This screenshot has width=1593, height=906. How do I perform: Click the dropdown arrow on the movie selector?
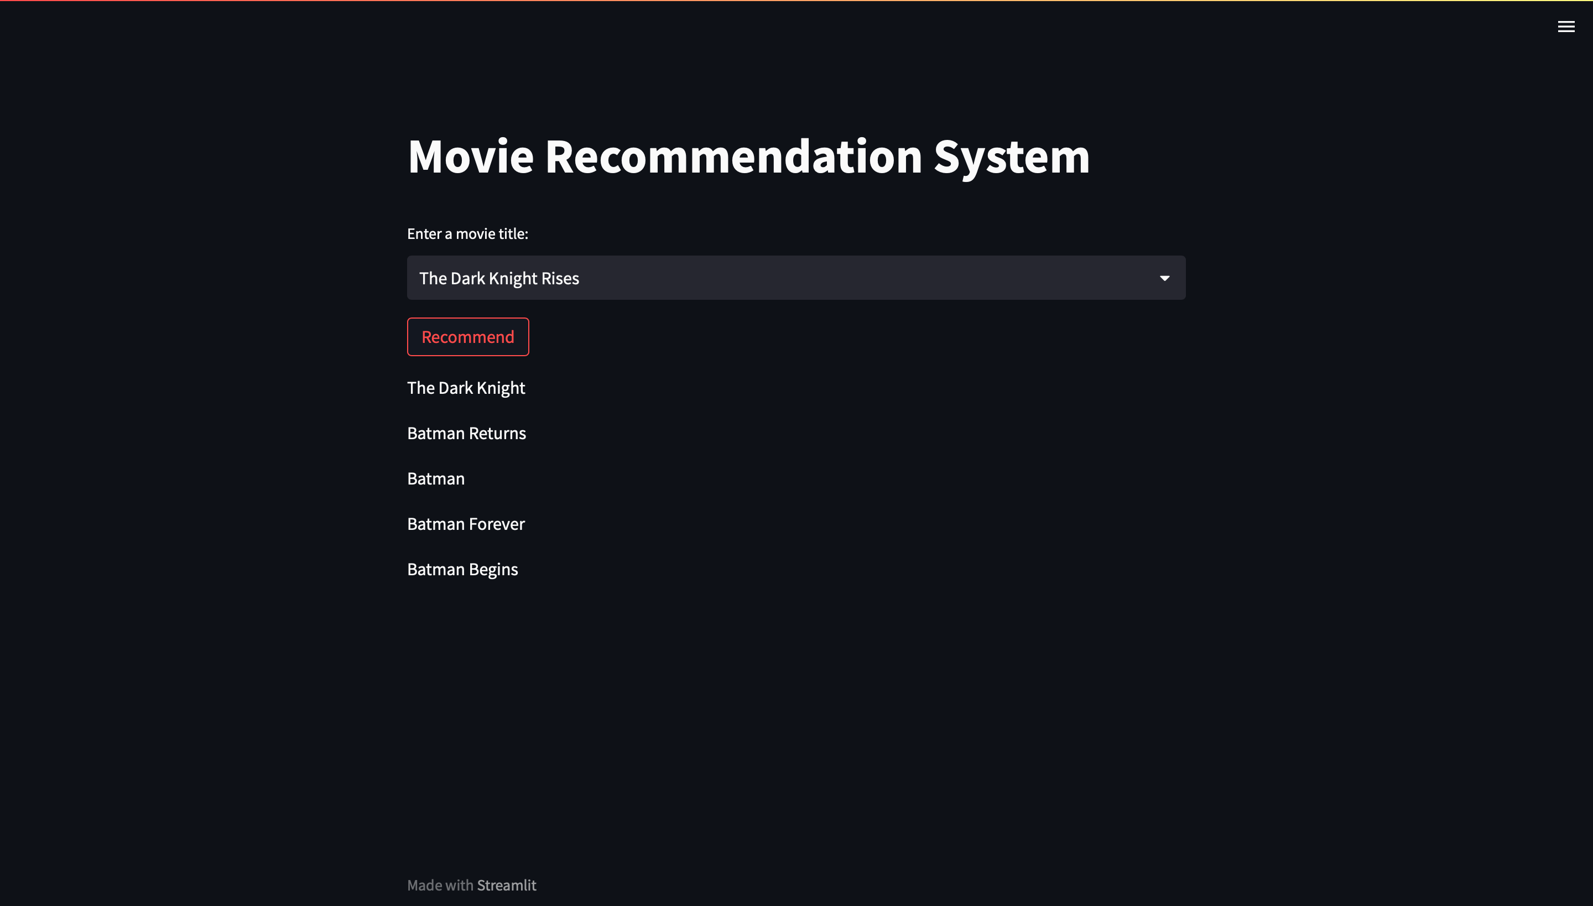click(x=1165, y=278)
